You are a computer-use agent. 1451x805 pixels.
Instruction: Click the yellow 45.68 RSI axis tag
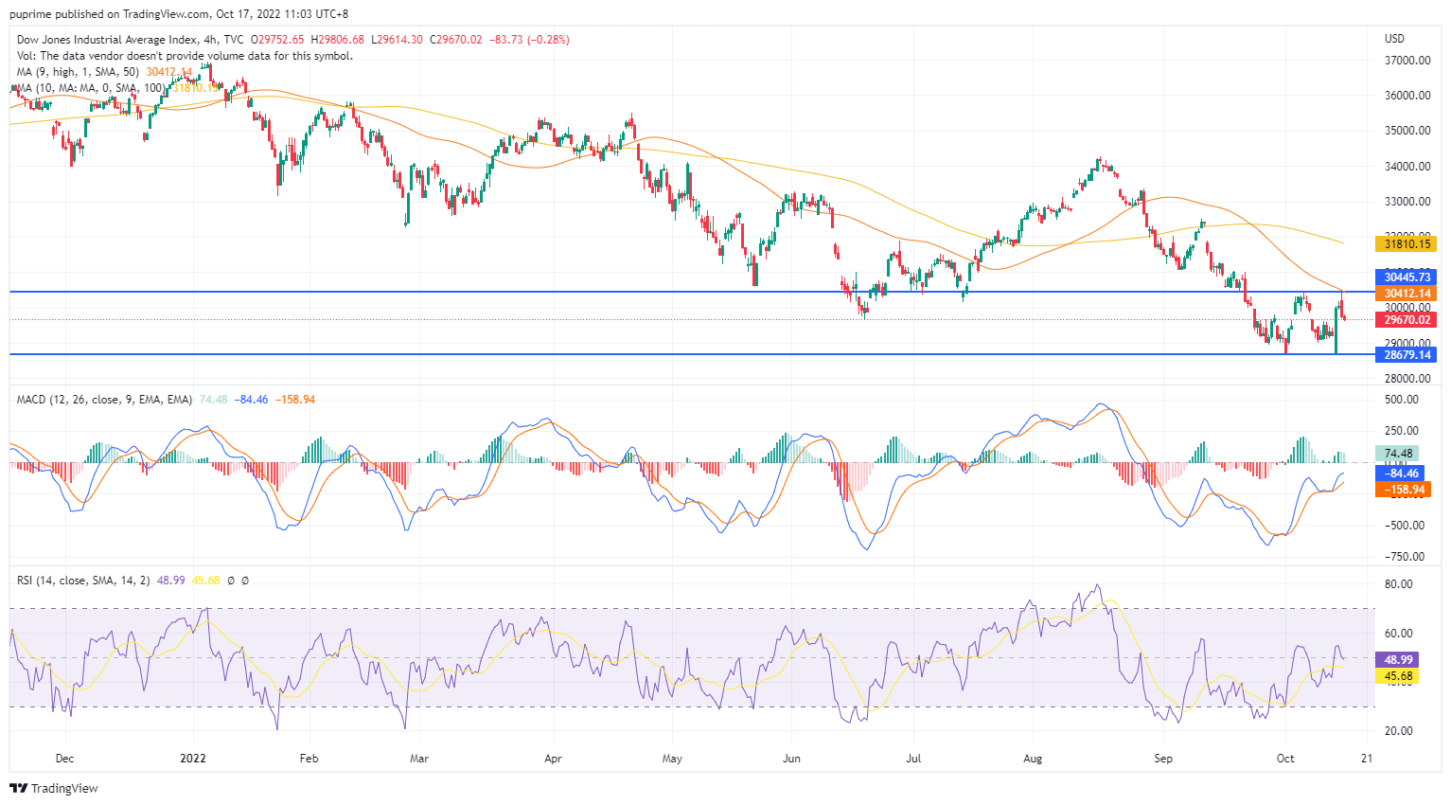1398,676
